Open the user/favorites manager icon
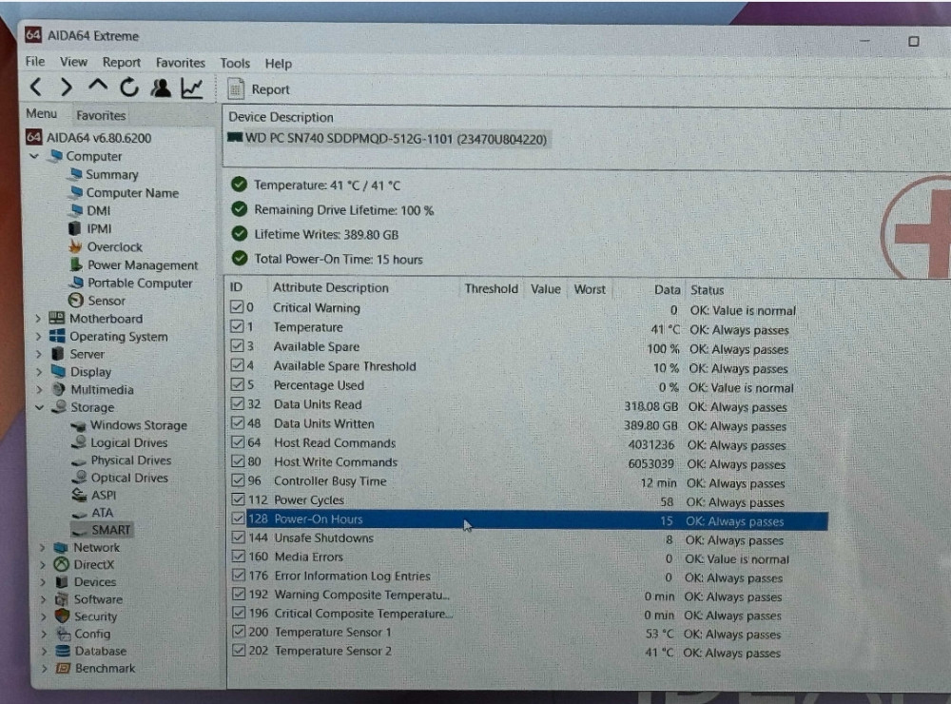 click(161, 88)
